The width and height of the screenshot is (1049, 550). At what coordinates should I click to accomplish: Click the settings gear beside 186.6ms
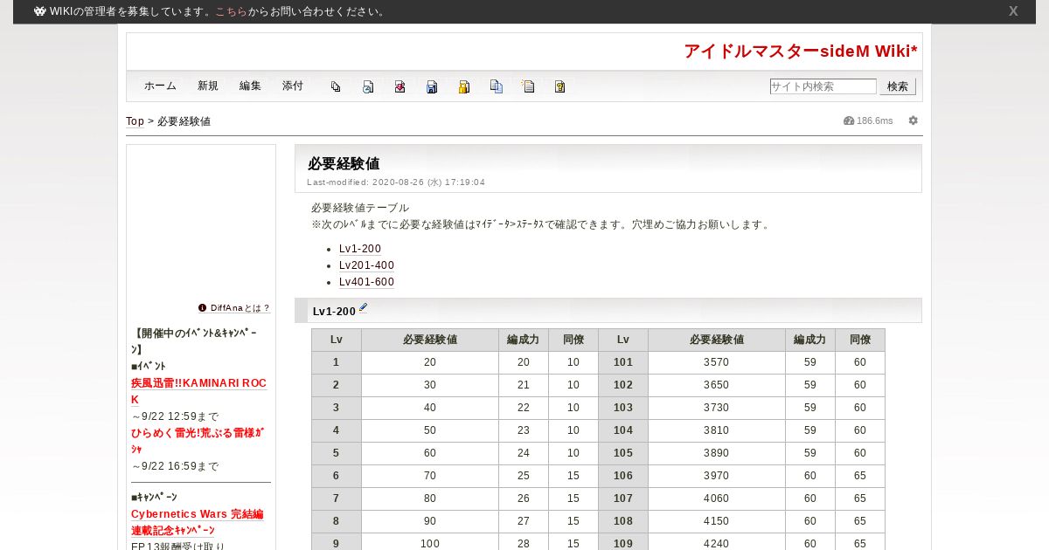[914, 120]
